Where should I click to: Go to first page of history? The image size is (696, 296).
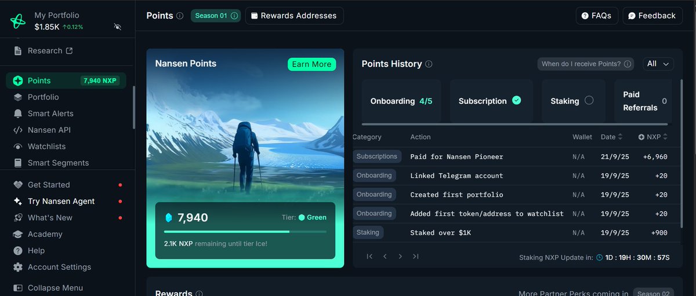click(x=369, y=256)
